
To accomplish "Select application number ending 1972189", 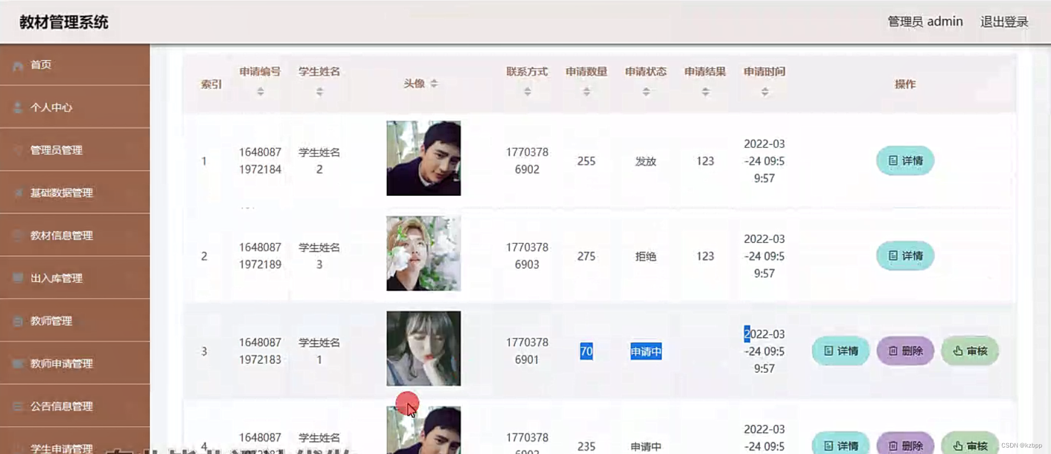I will (x=260, y=256).
